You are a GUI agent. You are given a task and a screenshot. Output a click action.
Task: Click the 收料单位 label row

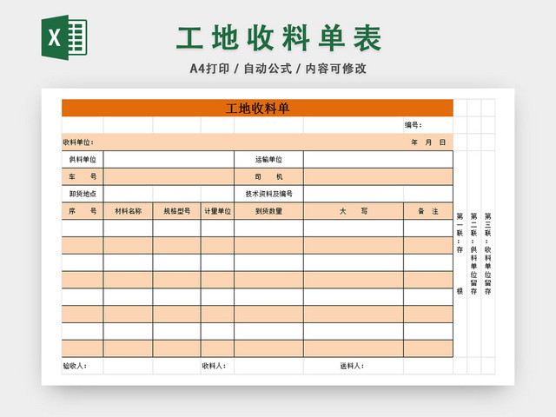[78, 142]
